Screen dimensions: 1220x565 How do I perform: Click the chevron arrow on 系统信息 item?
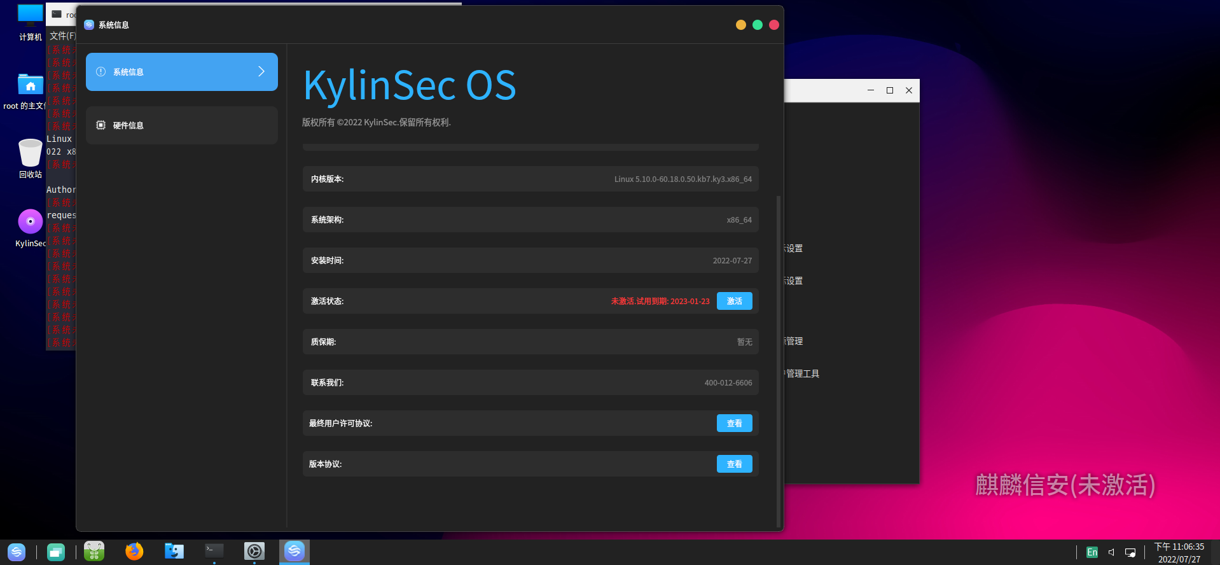261,71
